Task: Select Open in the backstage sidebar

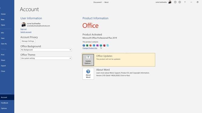Action: click(7, 25)
